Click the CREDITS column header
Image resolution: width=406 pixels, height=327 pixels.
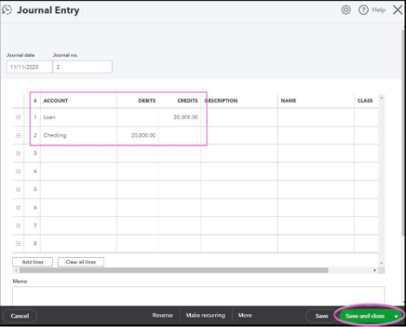(x=187, y=100)
